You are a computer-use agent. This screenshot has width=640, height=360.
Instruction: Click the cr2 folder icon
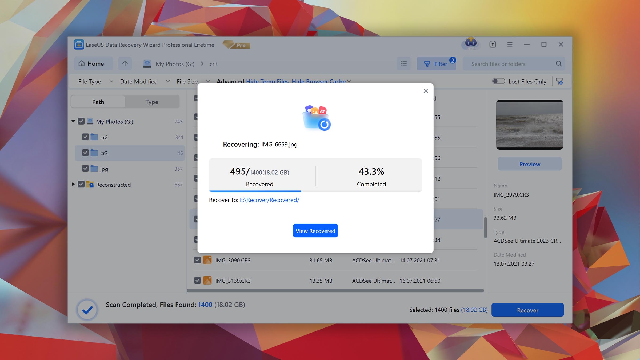click(x=94, y=137)
